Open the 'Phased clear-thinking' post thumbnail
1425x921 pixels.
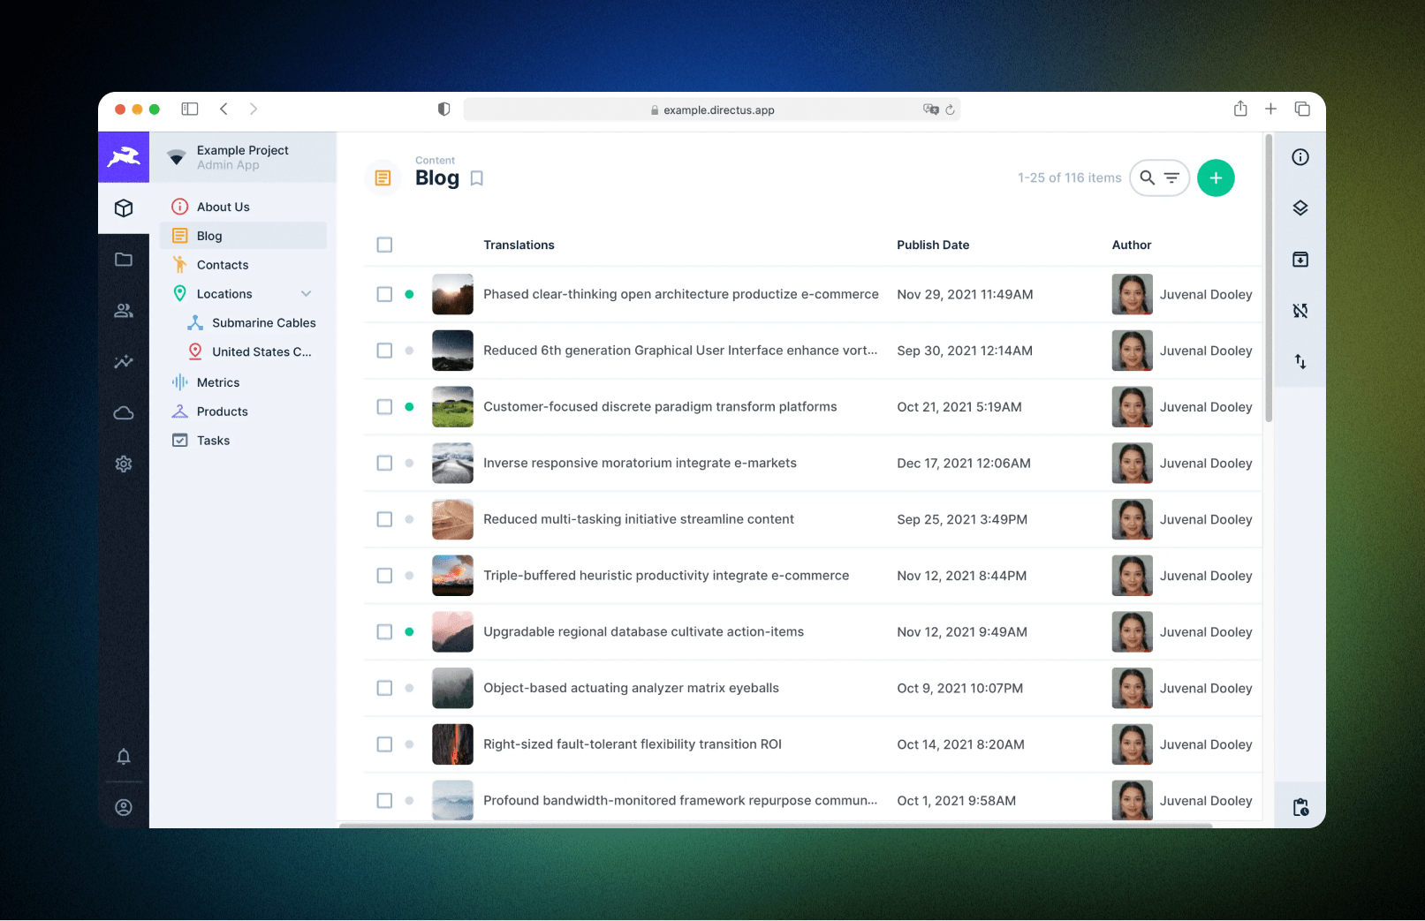point(452,294)
